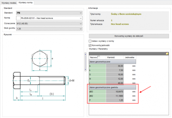Collapse the dane geometryczne group header
The image size is (172, 118).
pyautogui.click(x=112, y=62)
